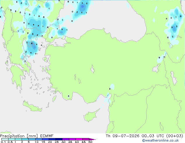Click the '0.1' legend scale number
This screenshot has height=143, width=185.
click(x=3, y=142)
